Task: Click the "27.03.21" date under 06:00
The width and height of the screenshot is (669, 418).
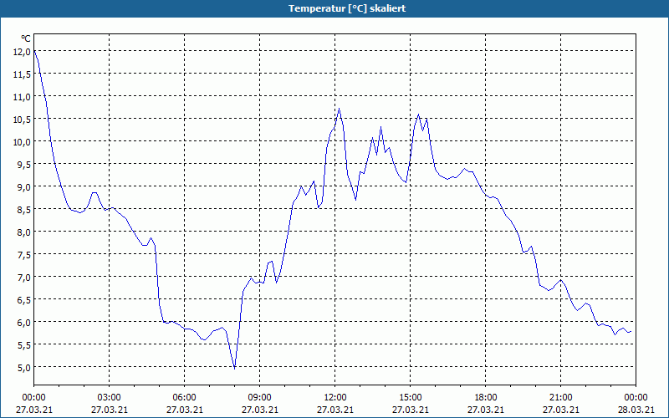Action: tap(184, 410)
